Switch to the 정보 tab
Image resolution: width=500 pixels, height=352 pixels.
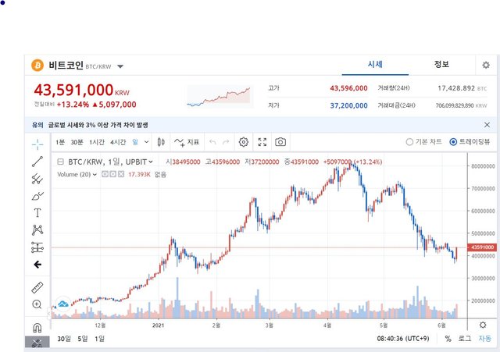[441, 64]
